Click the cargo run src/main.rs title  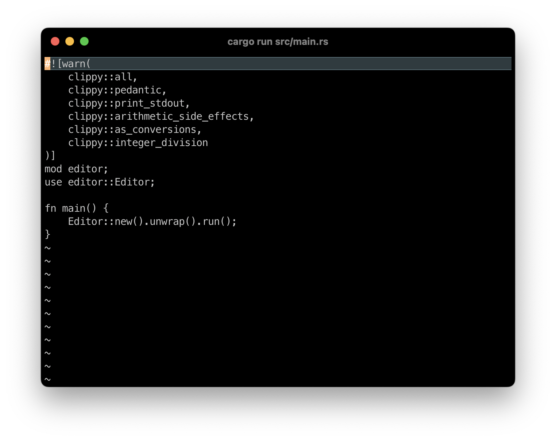click(278, 41)
